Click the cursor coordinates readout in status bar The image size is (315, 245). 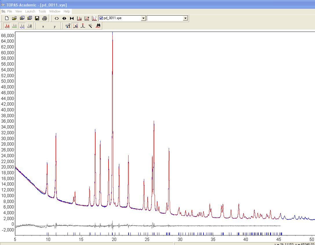(x=294, y=244)
